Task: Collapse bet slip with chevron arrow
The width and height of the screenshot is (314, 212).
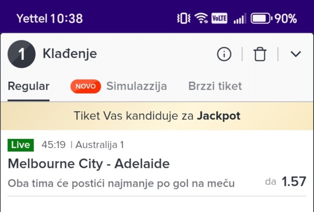Action: [x=296, y=54]
